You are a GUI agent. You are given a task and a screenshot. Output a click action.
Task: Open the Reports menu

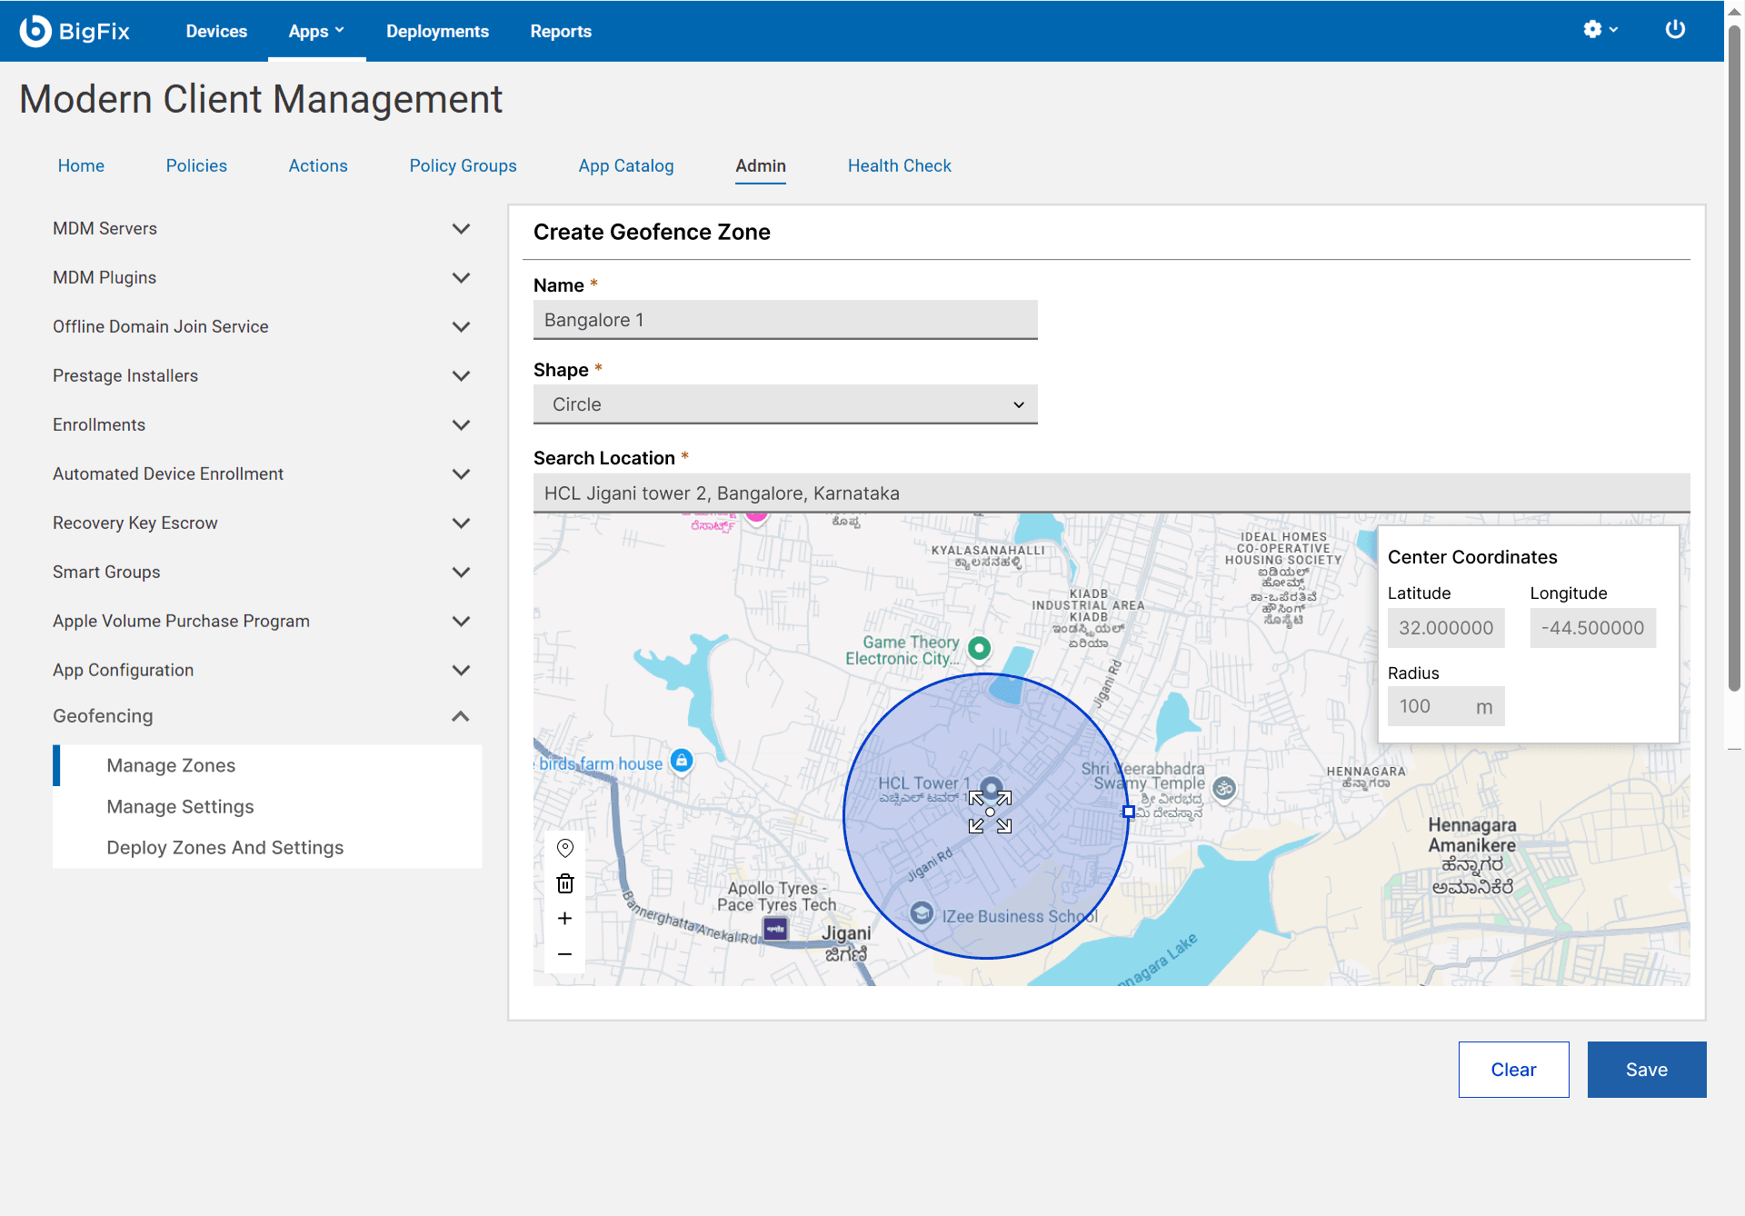[561, 31]
